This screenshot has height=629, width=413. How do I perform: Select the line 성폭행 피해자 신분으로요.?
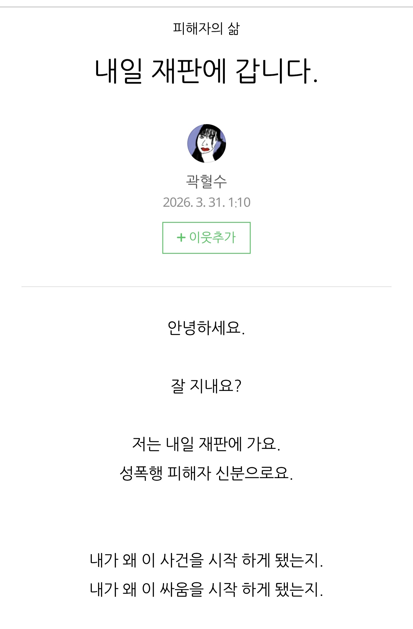tap(206, 473)
